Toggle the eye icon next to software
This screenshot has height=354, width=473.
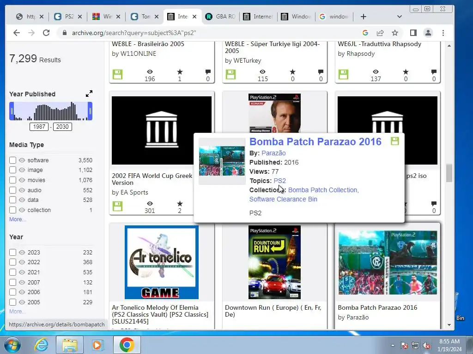22,160
